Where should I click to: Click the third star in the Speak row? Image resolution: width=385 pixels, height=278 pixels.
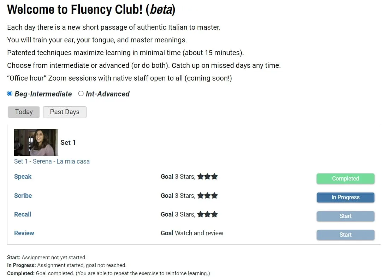point(214,177)
